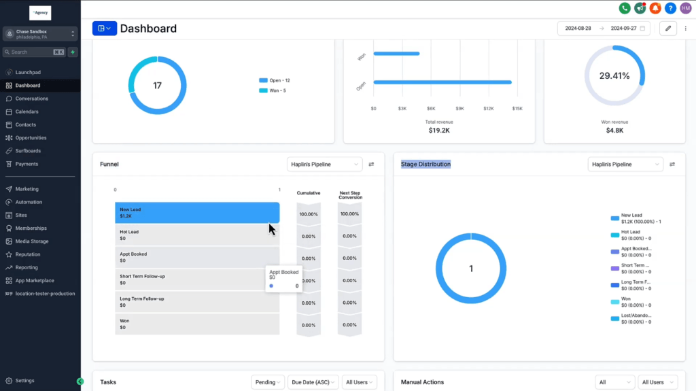The image size is (696, 391).
Task: Open the Tasks Pending status dropdown
Action: tap(268, 382)
